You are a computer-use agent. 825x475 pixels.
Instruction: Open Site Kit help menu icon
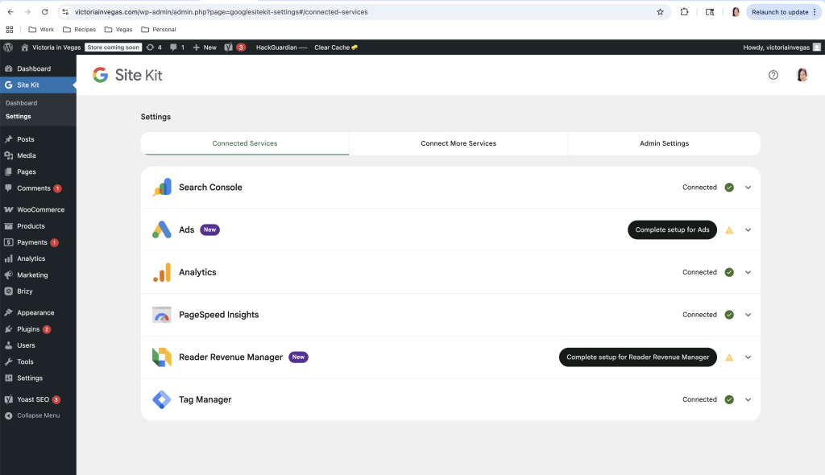coord(773,75)
